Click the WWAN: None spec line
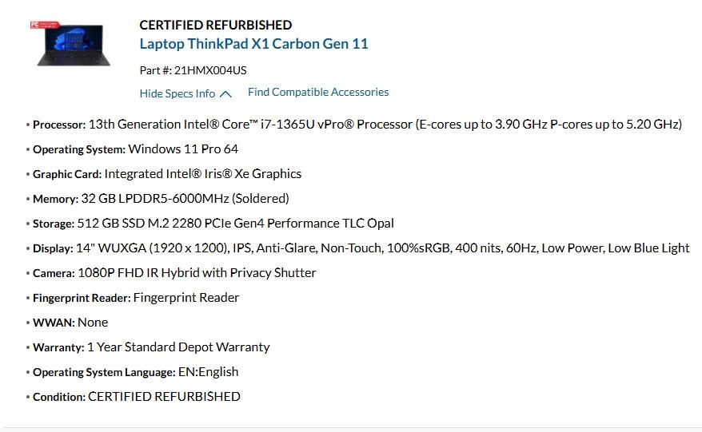The width and height of the screenshot is (702, 432). tap(70, 323)
